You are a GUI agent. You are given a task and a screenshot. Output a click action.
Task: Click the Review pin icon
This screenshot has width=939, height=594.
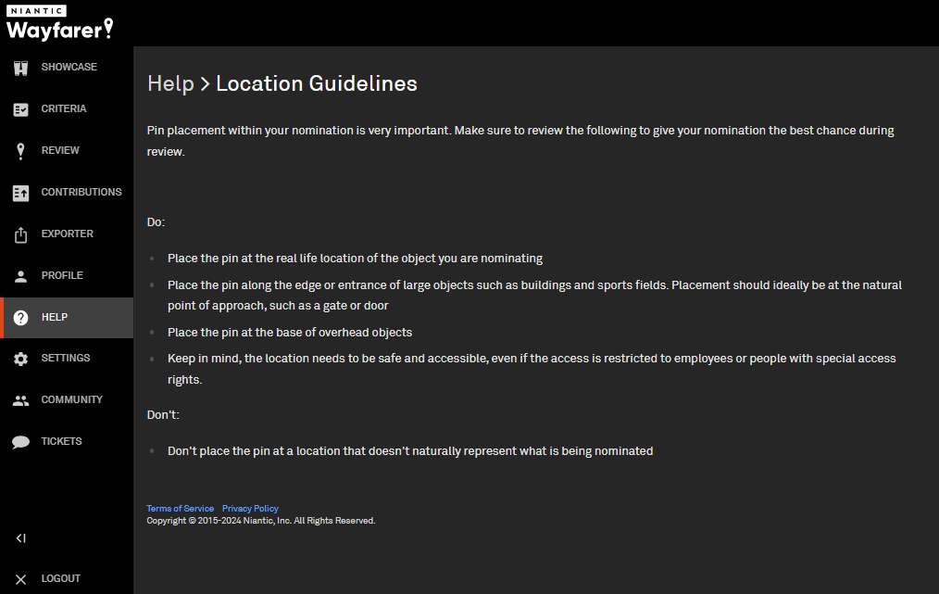(x=21, y=151)
